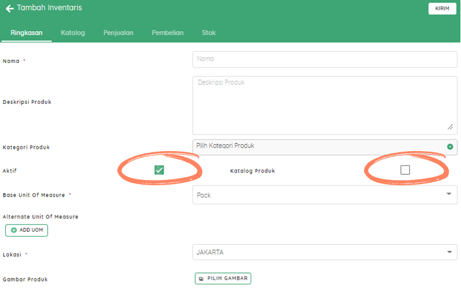Click the PILIH GAMBAR button

pyautogui.click(x=223, y=279)
